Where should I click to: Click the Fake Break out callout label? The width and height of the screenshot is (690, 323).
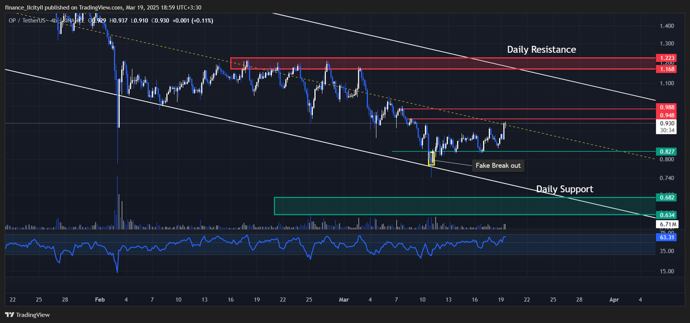click(x=498, y=166)
